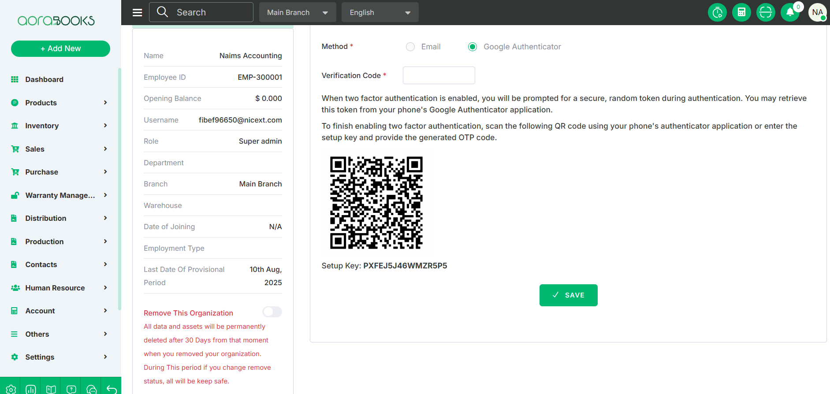Screen dimensions: 830x394
Task: Toggle the Remove This Organization switch
Action: click(x=272, y=312)
